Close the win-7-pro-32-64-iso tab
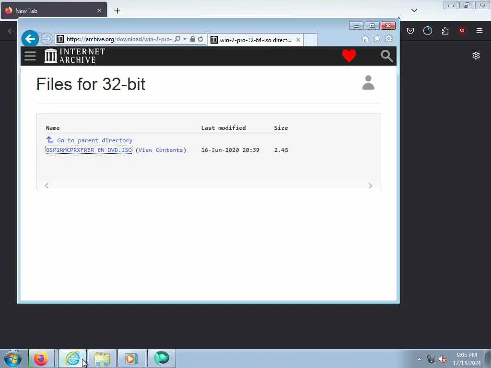491x368 pixels. pos(298,40)
